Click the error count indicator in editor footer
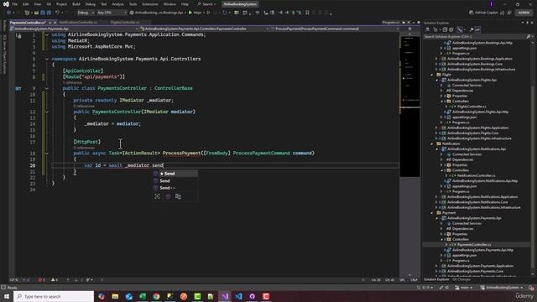 [x=41, y=280]
